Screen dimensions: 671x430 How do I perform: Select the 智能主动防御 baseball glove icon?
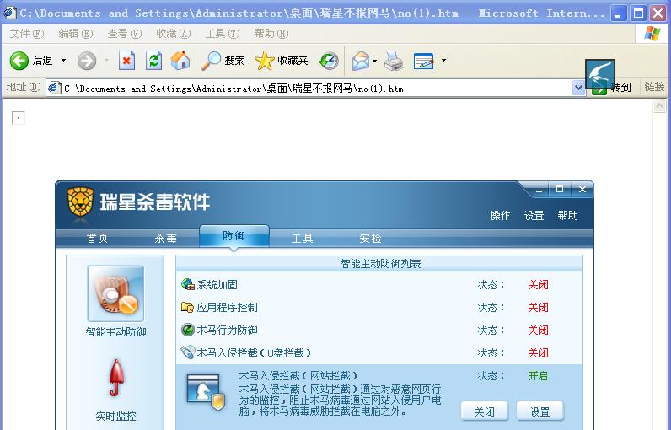tap(115, 293)
